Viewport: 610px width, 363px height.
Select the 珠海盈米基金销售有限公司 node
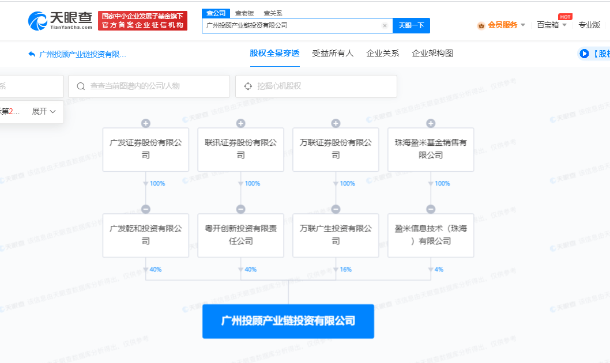431,149
